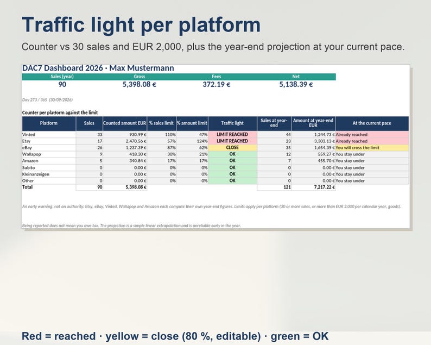
Task: Select Amazon counted amount 340.84 €
Action: (125, 161)
